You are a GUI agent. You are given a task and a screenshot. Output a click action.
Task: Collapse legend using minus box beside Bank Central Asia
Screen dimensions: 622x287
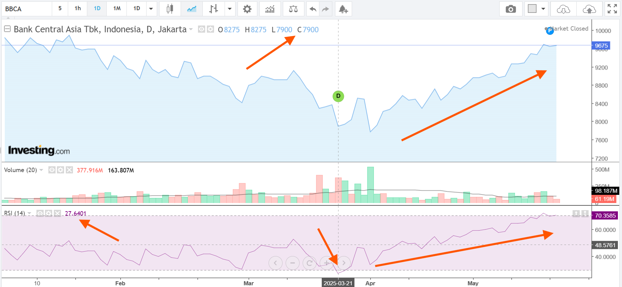pos(7,29)
